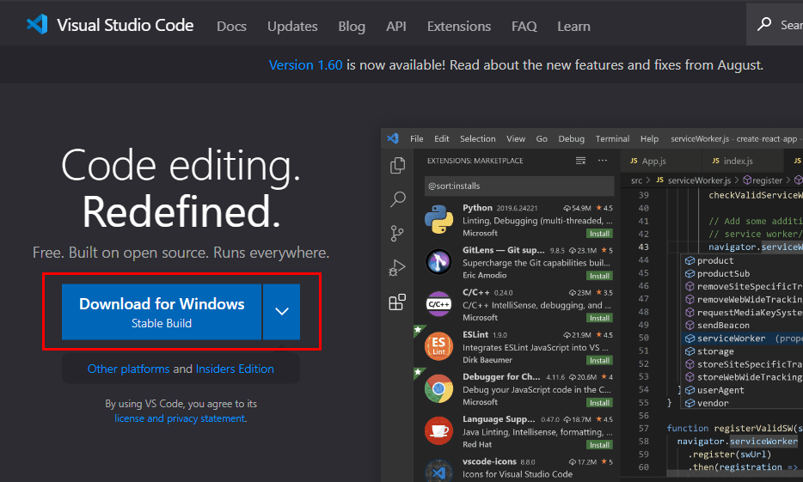Viewport: 803px width, 482px height.
Task: Open the Go menu in editor
Action: tap(542, 138)
